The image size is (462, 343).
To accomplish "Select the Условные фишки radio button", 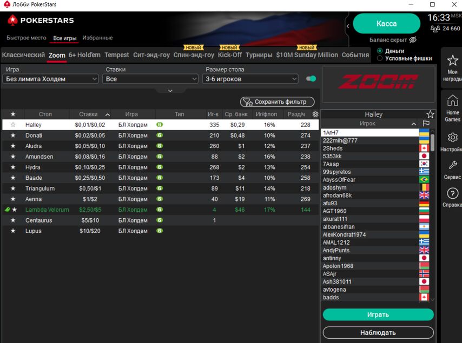I will pos(380,58).
